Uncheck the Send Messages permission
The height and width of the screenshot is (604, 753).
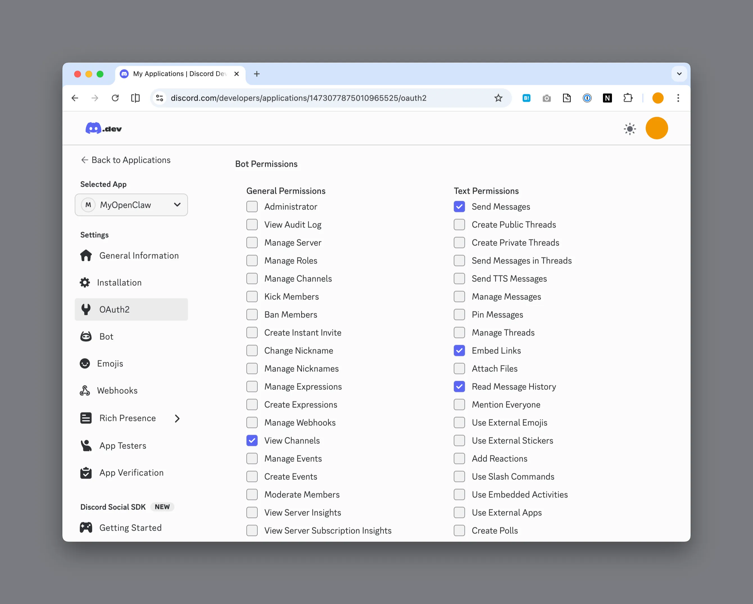click(x=459, y=207)
